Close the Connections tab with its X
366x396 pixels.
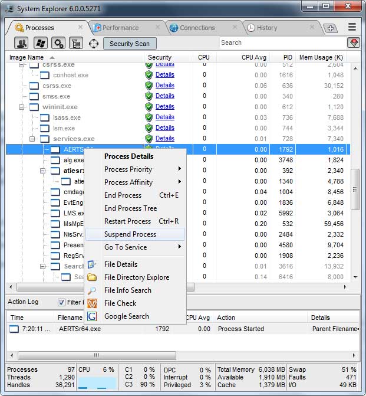[x=235, y=27]
